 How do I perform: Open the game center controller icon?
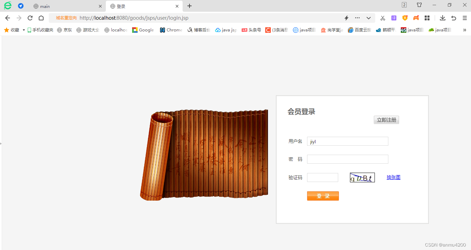[416, 18]
